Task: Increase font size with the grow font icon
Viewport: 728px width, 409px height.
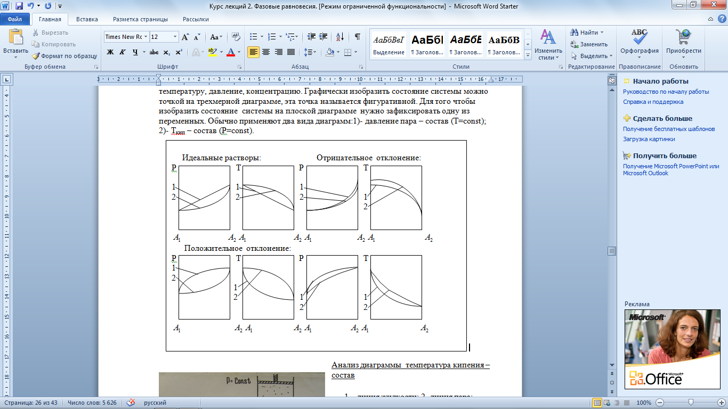Action: coord(185,37)
